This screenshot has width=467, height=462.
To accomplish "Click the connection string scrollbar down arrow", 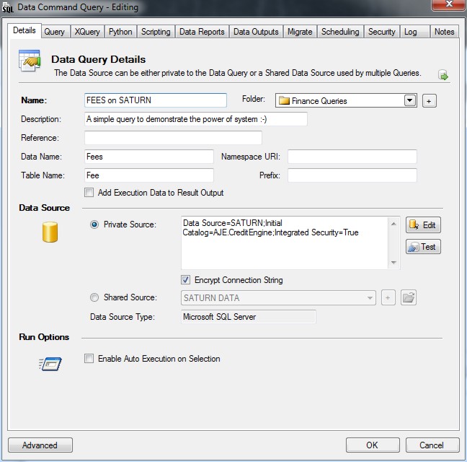I will click(x=394, y=263).
